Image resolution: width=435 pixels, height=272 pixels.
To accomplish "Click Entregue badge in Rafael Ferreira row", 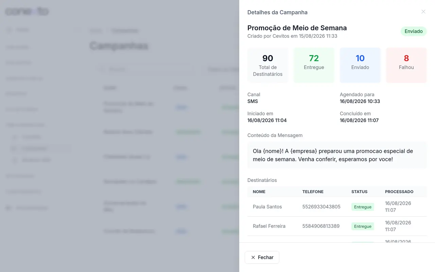I will click(x=363, y=226).
